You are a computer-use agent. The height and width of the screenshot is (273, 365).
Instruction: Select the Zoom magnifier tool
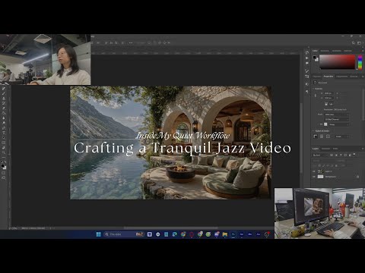(x=4, y=152)
